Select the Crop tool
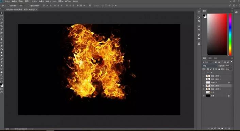This screenshot has width=240, height=131. (2, 26)
